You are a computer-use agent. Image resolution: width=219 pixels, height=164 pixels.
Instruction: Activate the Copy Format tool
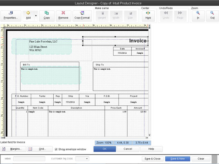[x=82, y=13]
